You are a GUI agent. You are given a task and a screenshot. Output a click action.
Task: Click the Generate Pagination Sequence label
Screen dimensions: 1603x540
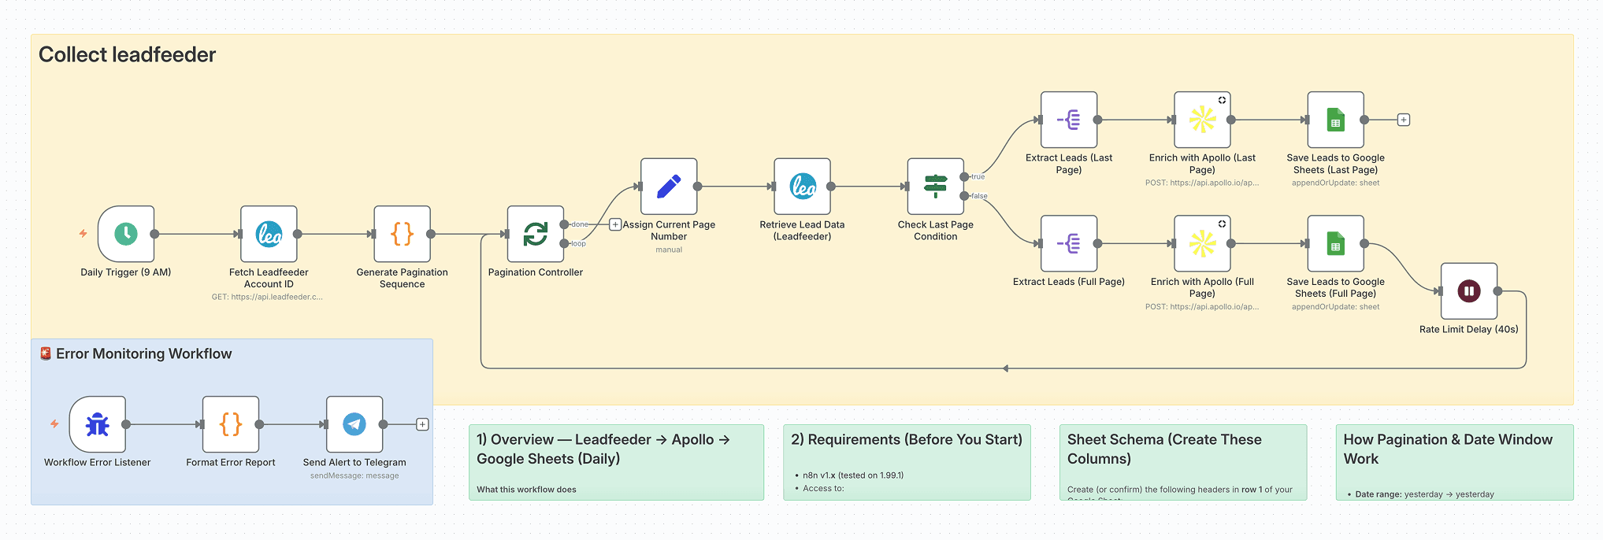(403, 279)
